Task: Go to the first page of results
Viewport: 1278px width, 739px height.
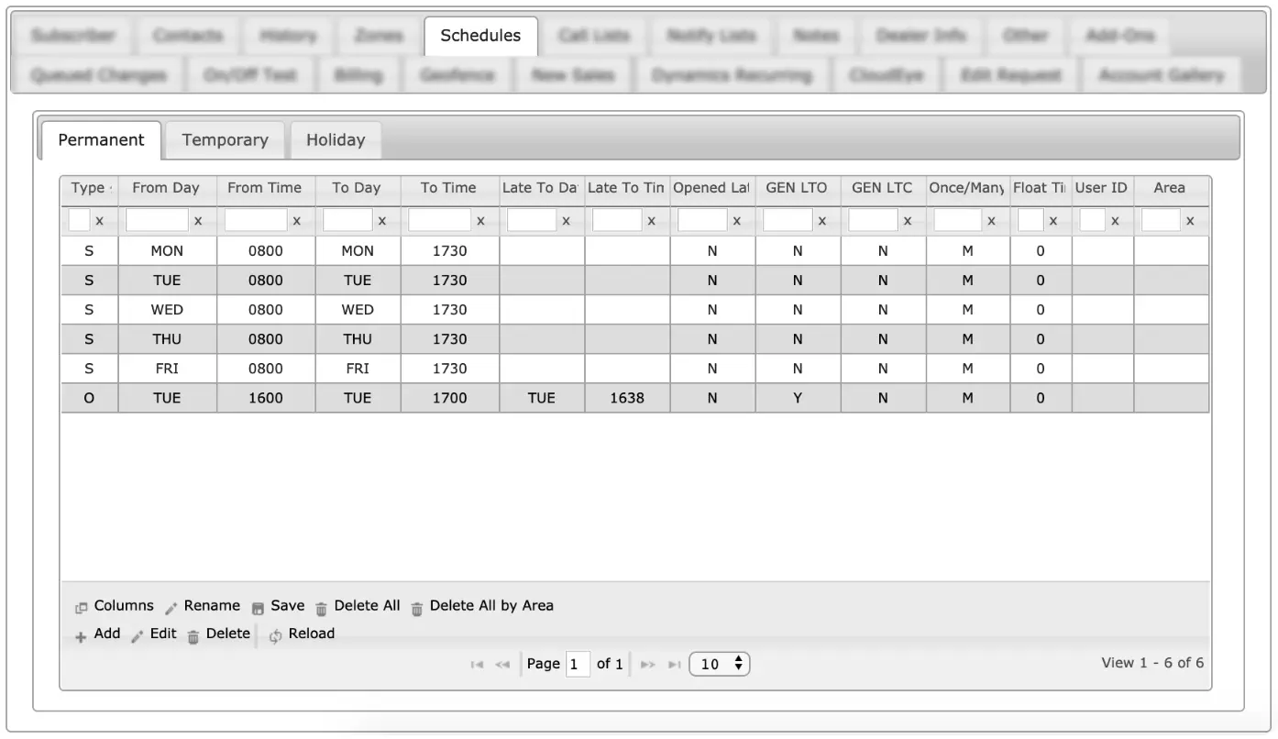Action: (477, 665)
